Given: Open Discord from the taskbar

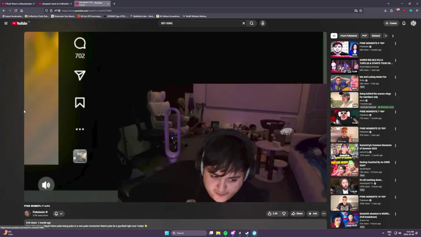Looking at the screenshot, I should 233,233.
